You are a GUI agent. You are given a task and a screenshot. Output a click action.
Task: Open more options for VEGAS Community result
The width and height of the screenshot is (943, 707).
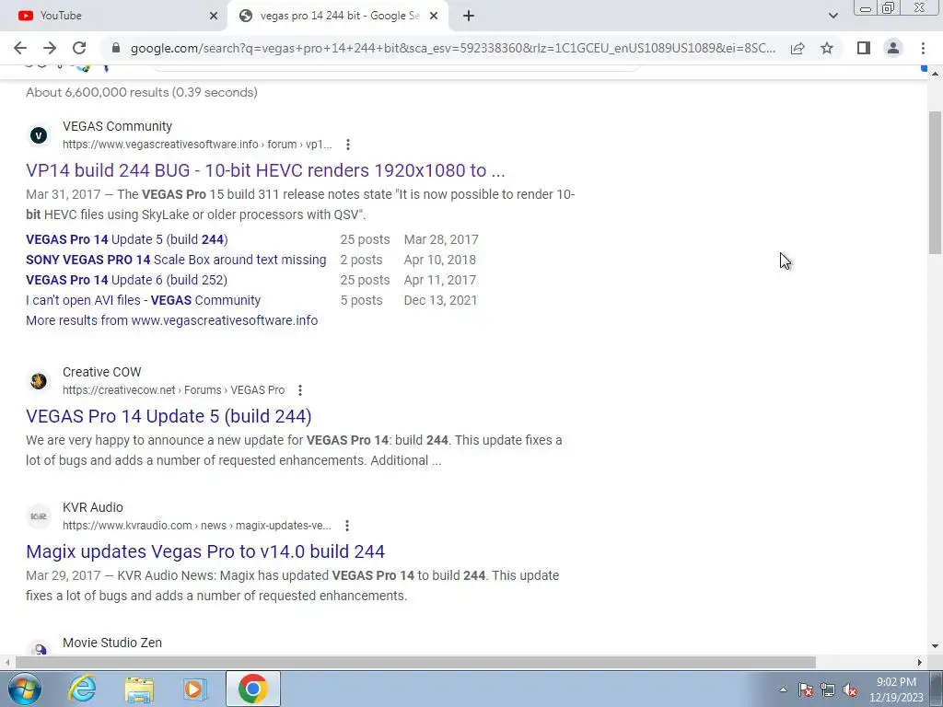[347, 145]
